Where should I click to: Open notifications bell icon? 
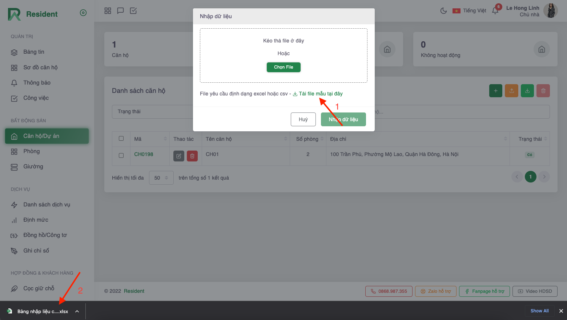pyautogui.click(x=495, y=11)
